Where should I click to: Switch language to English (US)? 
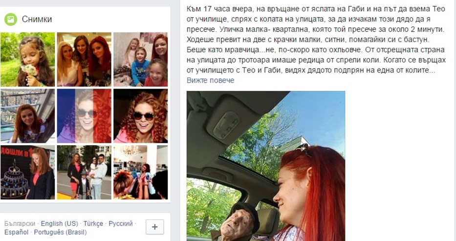click(x=59, y=223)
